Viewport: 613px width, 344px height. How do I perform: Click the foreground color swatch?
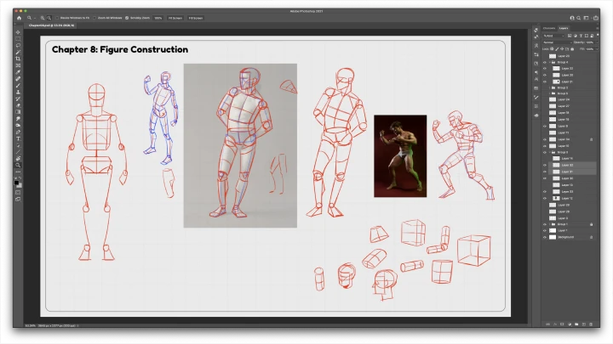(x=17, y=182)
